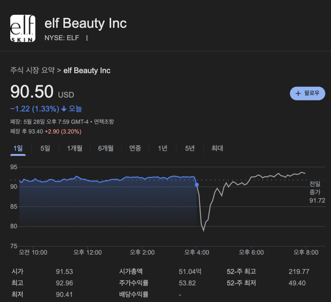331x302 pixels.
Task: Switch to the 1개월 chart tab
Action: pos(74,148)
